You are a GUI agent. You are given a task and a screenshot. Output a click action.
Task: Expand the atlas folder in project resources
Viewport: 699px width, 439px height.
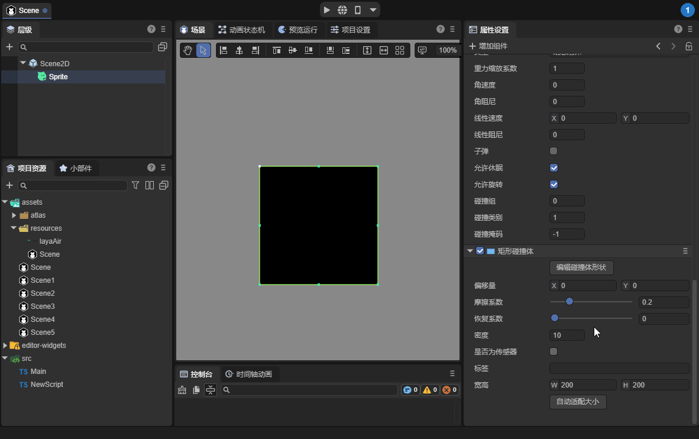point(14,215)
